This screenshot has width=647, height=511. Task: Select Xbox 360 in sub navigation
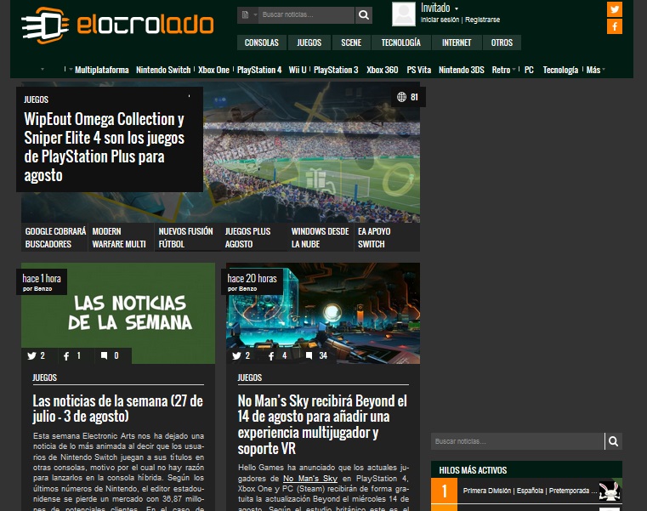click(383, 70)
